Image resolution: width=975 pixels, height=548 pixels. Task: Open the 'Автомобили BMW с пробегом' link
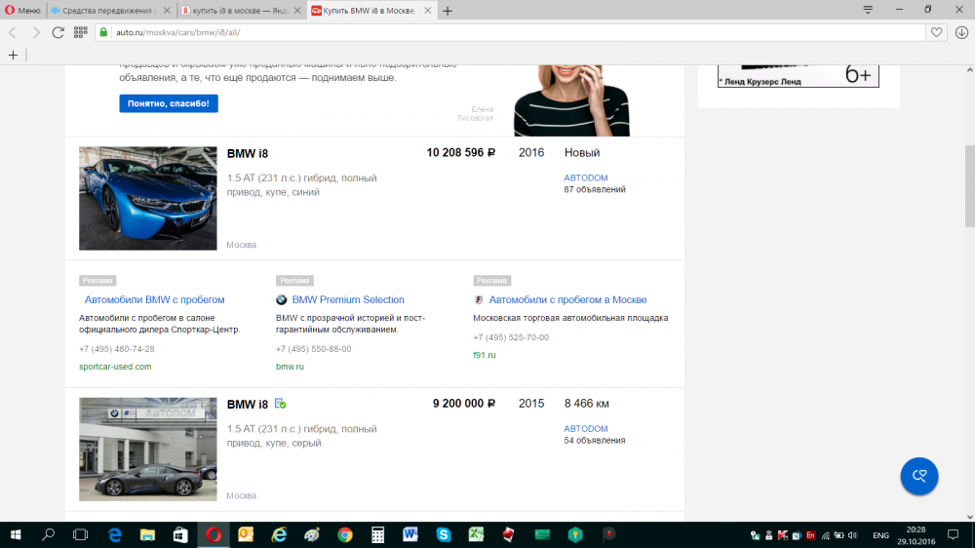154,300
